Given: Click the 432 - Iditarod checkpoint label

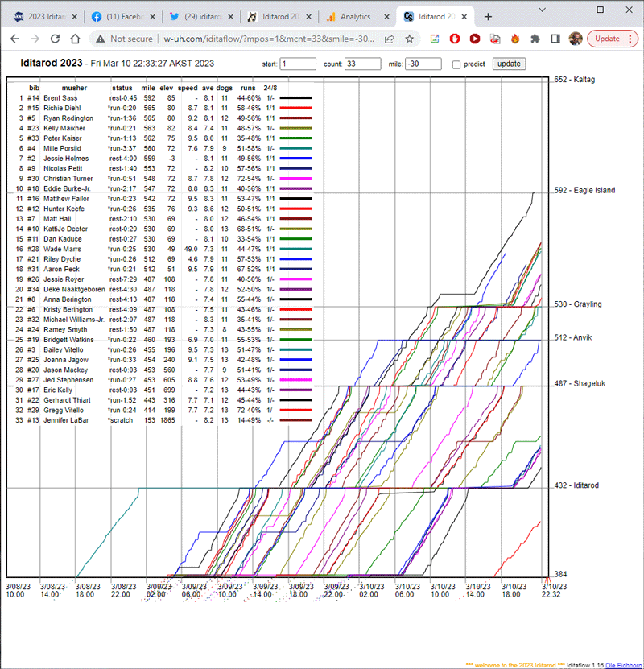Looking at the screenshot, I should 576,485.
